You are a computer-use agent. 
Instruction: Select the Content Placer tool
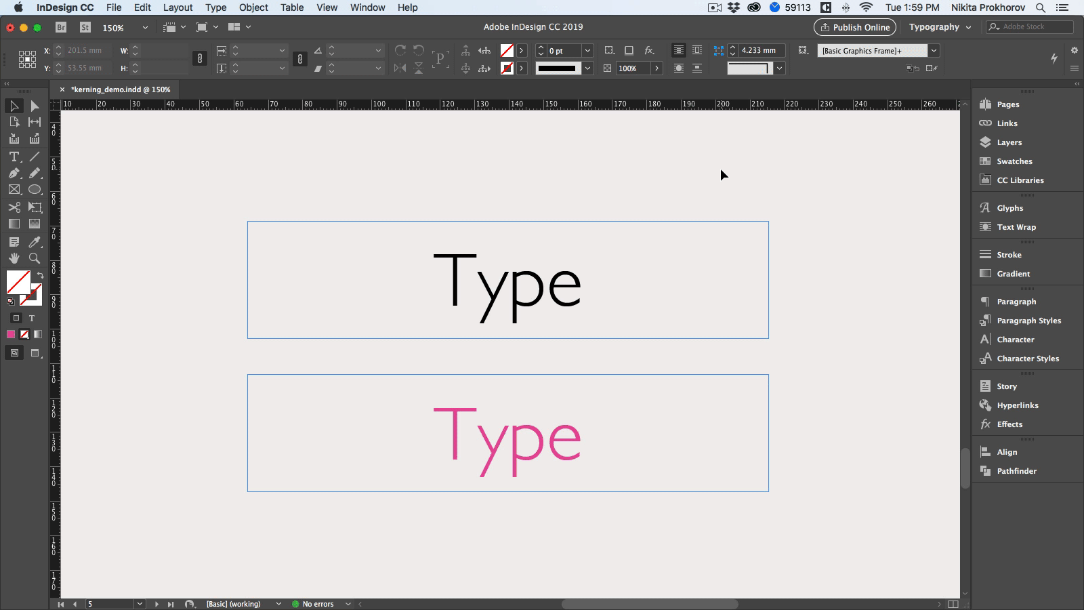[35, 138]
